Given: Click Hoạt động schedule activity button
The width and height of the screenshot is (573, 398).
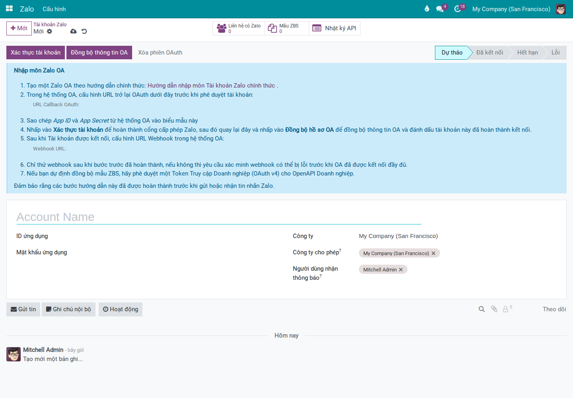Looking at the screenshot, I should pyautogui.click(x=121, y=309).
